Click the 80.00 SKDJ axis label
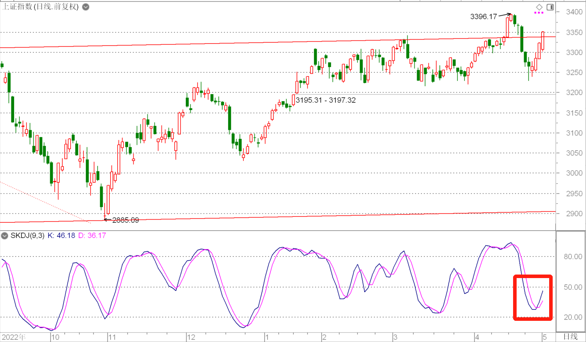Screen dimensions: 586x342 (x=573, y=256)
